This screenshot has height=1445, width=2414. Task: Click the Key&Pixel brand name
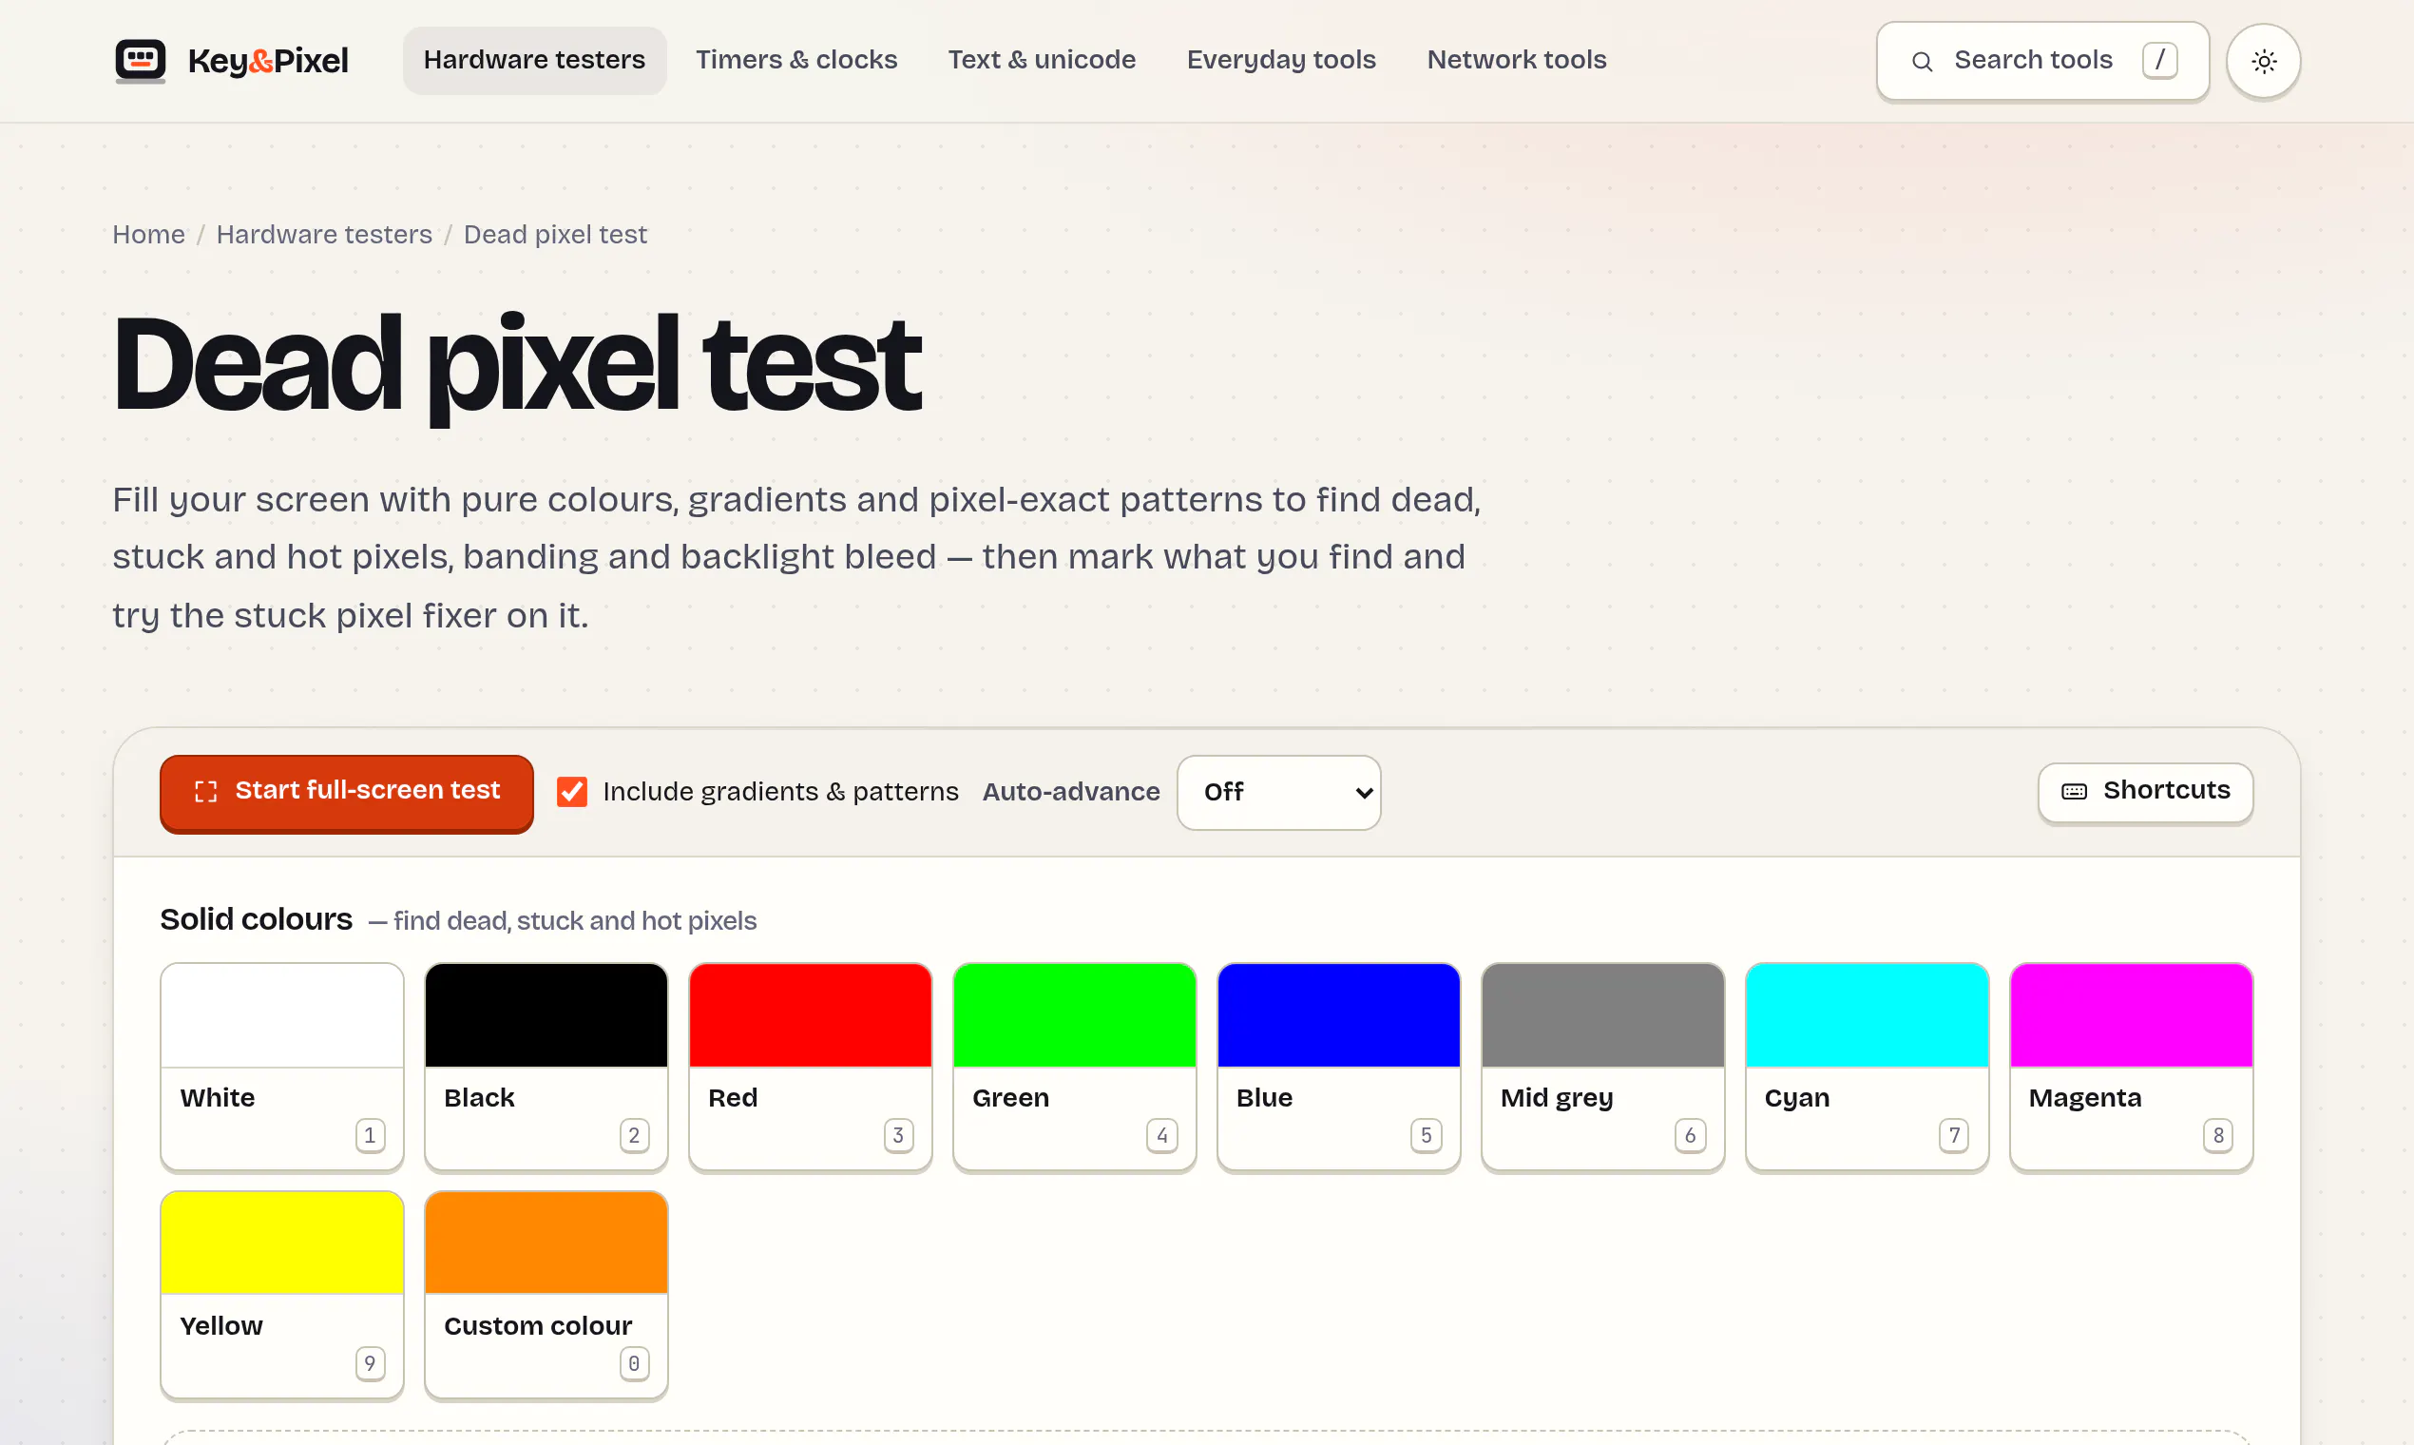[268, 61]
